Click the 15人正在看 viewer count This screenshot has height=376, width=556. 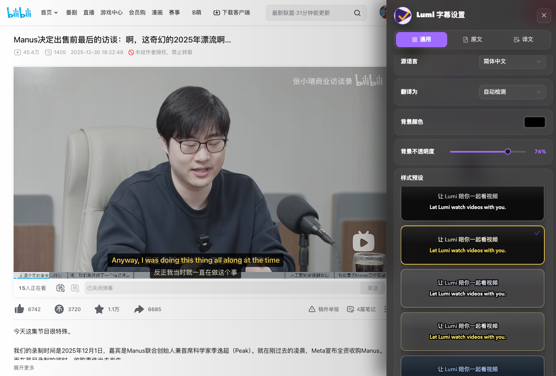32,288
